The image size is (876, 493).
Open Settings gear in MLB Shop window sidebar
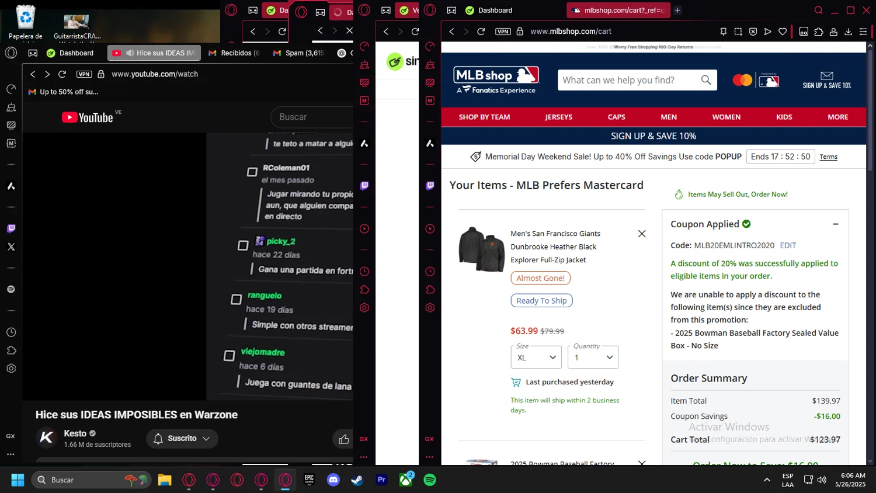point(430,308)
